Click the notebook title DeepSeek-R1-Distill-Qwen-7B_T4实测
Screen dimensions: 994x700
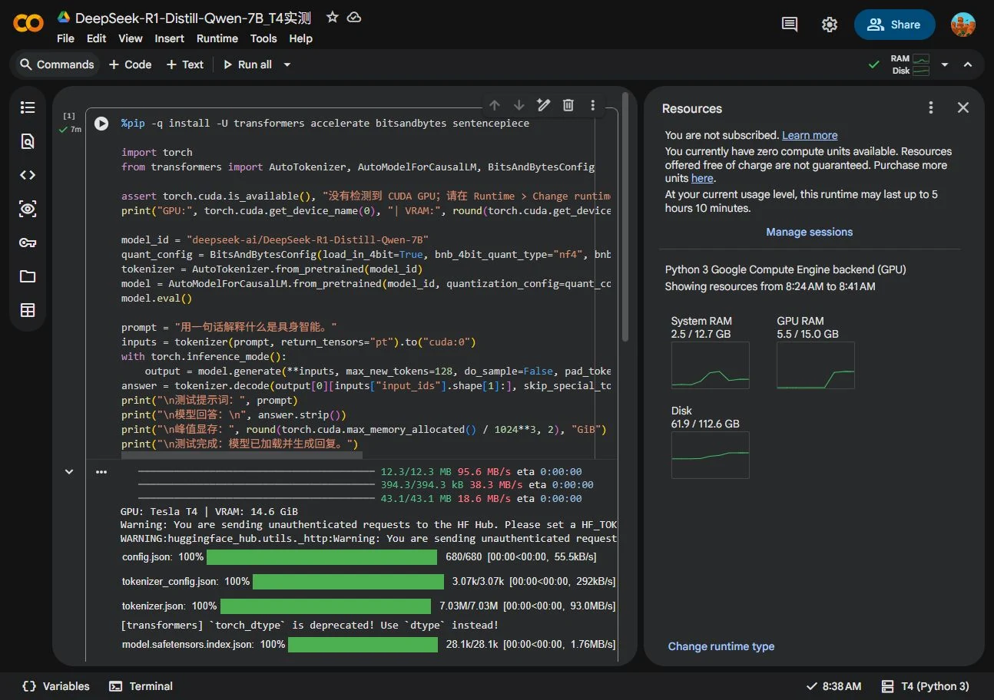point(193,18)
